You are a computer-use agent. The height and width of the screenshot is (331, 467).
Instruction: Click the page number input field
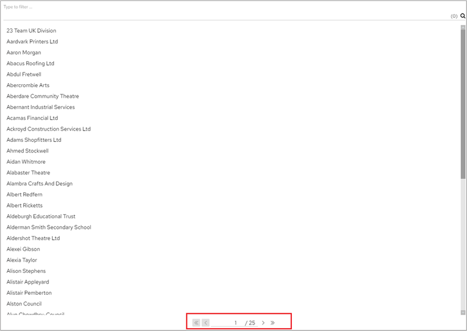pyautogui.click(x=227, y=323)
